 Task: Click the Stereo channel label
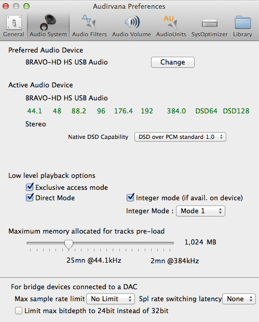coord(36,124)
